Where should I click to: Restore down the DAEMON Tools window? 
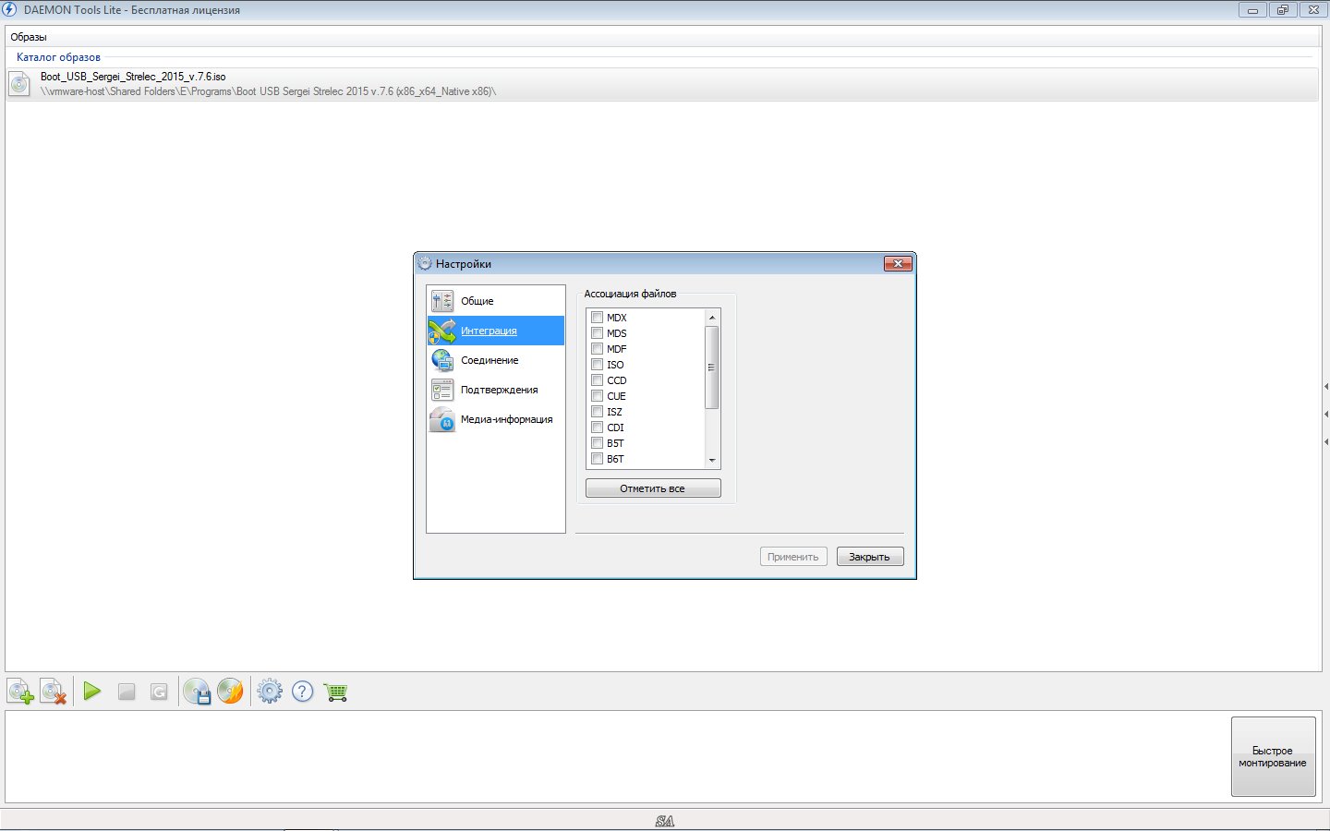point(1283,10)
